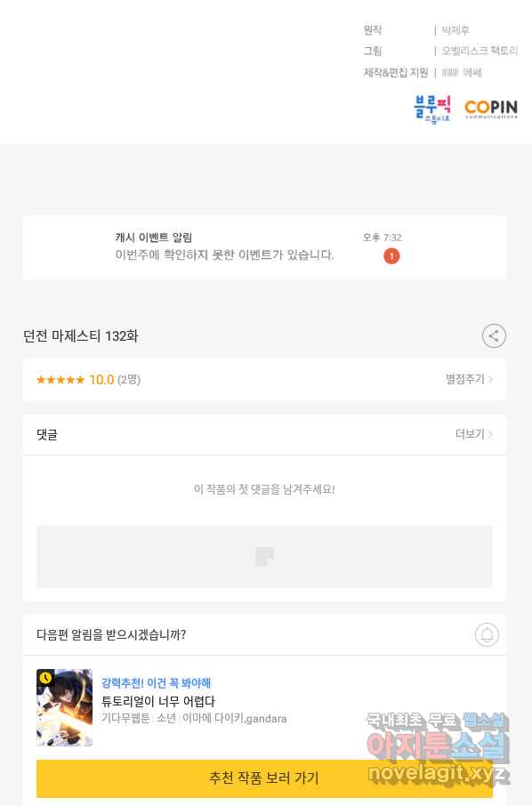Open the 튜토리얼이 너무 어렵다 cover thumbnail
The width and height of the screenshot is (532, 806).
coord(65,708)
